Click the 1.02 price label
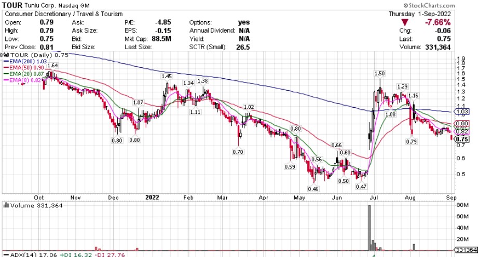The width and height of the screenshot is (479, 257). click(249, 107)
